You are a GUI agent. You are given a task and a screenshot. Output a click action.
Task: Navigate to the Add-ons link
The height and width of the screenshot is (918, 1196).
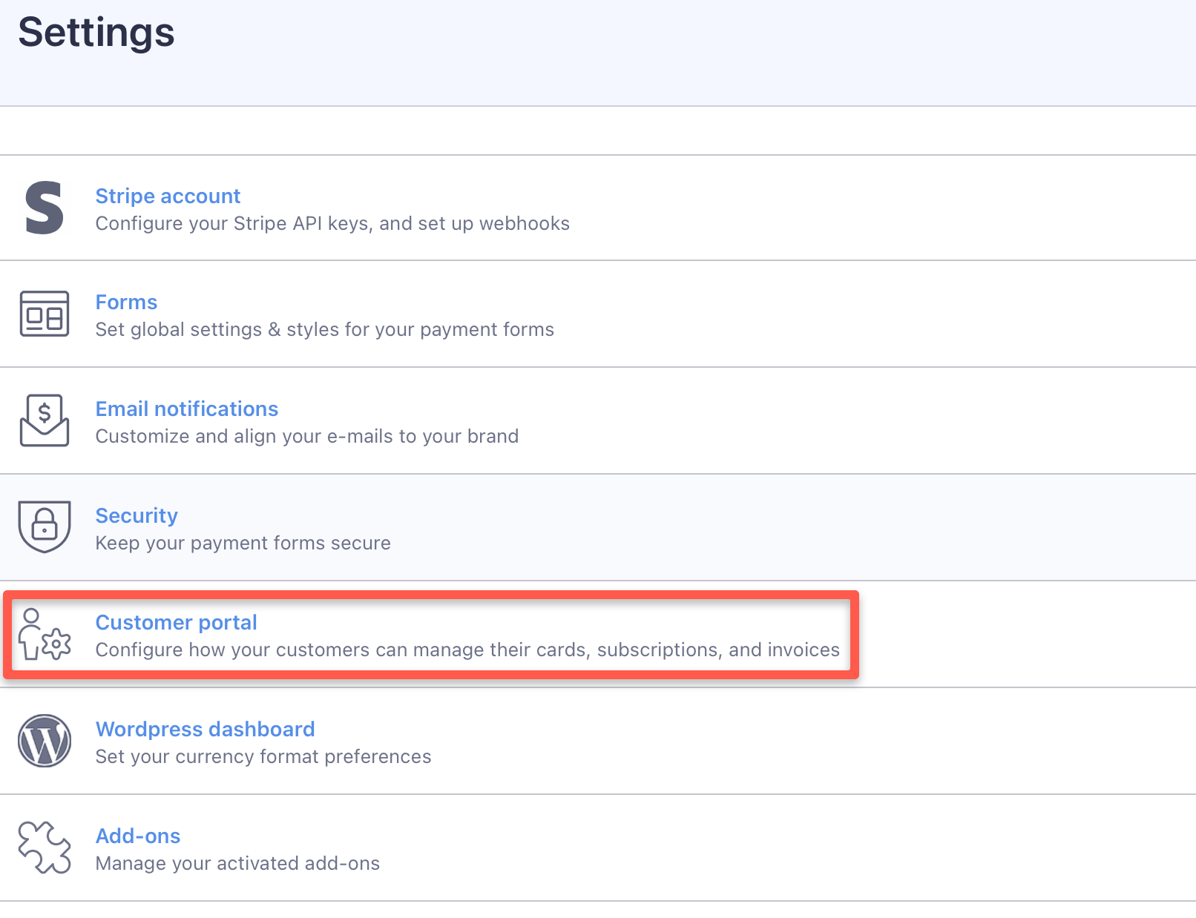tap(138, 836)
